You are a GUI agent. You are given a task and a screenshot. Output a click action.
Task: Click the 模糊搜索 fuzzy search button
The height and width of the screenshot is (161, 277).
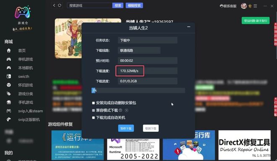134,5
